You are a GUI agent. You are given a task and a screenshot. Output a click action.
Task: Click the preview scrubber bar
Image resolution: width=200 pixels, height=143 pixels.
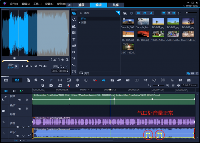pyautogui.click(x=25, y=61)
